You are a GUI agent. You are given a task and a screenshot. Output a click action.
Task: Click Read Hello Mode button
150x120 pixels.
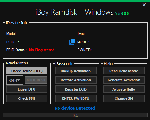click(124, 71)
